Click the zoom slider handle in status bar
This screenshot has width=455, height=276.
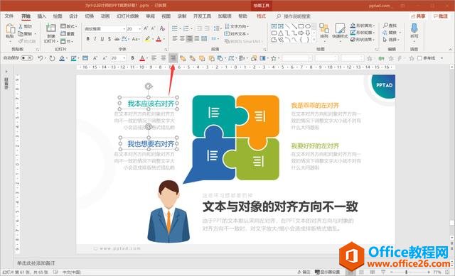click(x=406, y=272)
